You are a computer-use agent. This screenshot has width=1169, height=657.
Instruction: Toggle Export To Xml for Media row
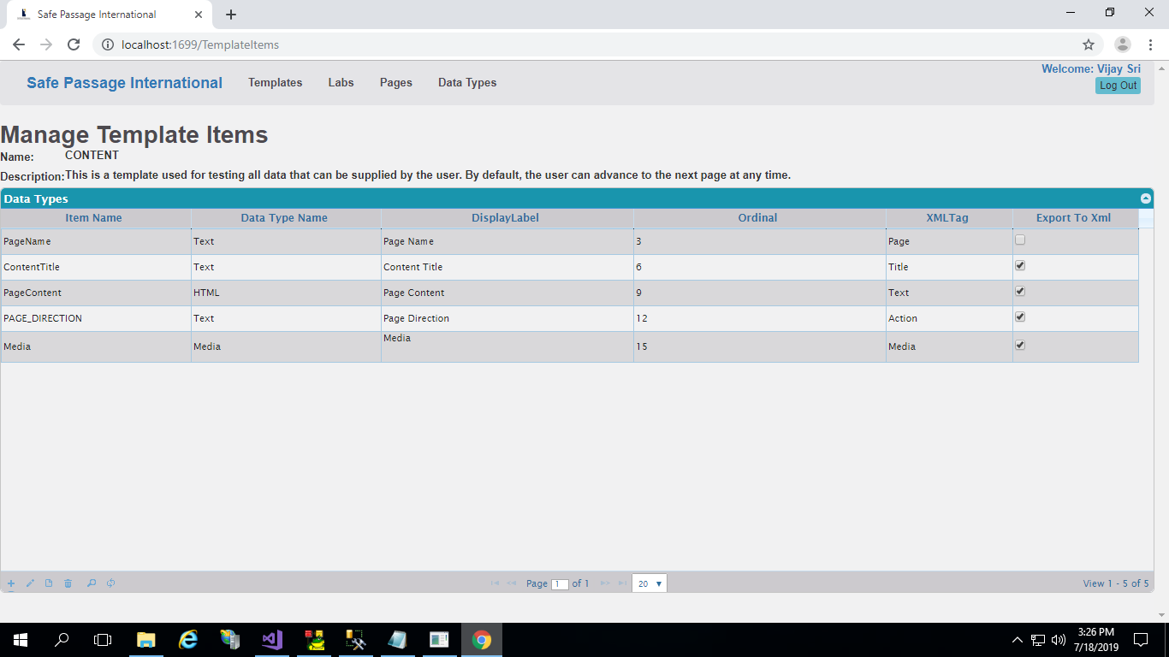pyautogui.click(x=1020, y=346)
